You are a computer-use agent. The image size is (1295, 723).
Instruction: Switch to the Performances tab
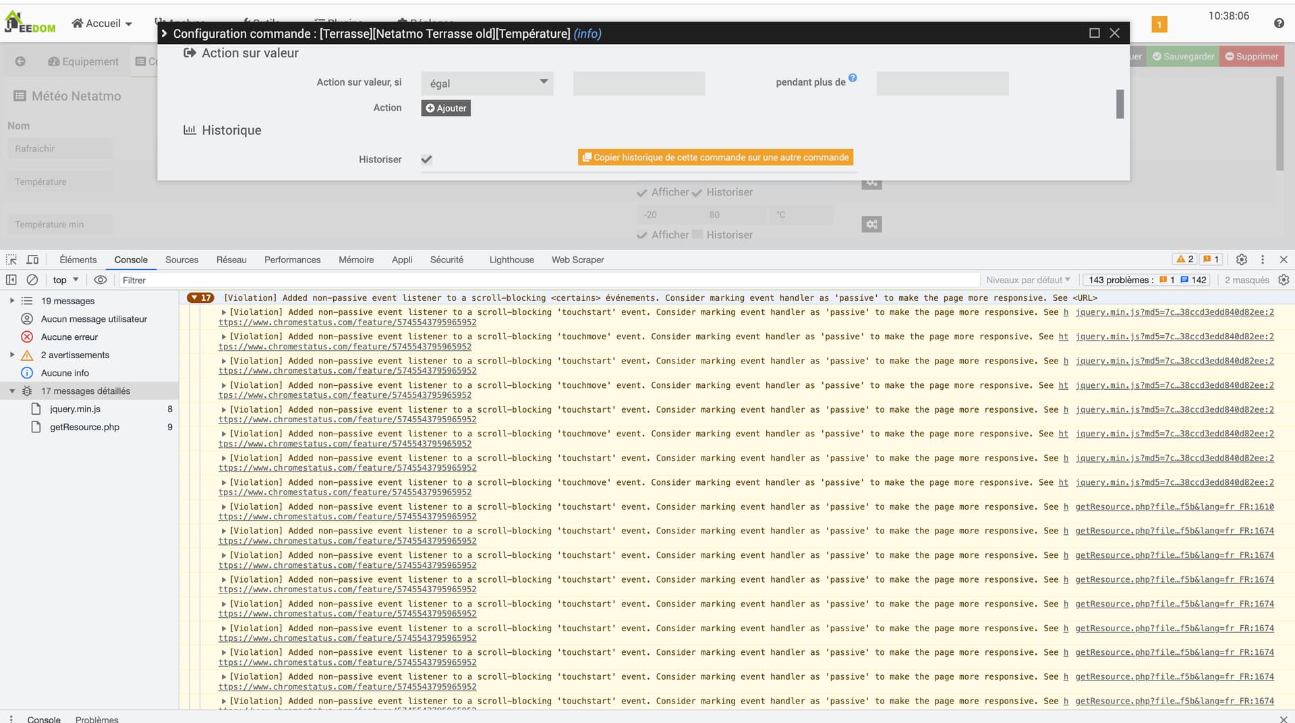(x=292, y=260)
